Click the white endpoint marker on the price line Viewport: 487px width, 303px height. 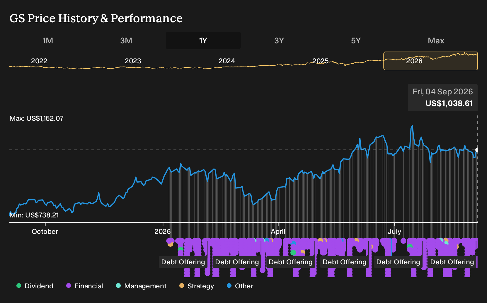477,150
